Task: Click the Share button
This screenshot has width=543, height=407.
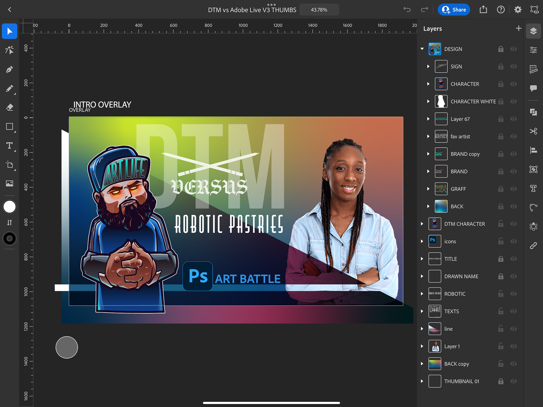Action: (454, 10)
